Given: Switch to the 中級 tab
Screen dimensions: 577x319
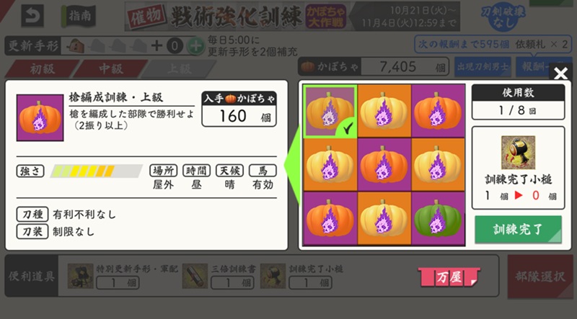Looking at the screenshot, I should click(x=110, y=68).
